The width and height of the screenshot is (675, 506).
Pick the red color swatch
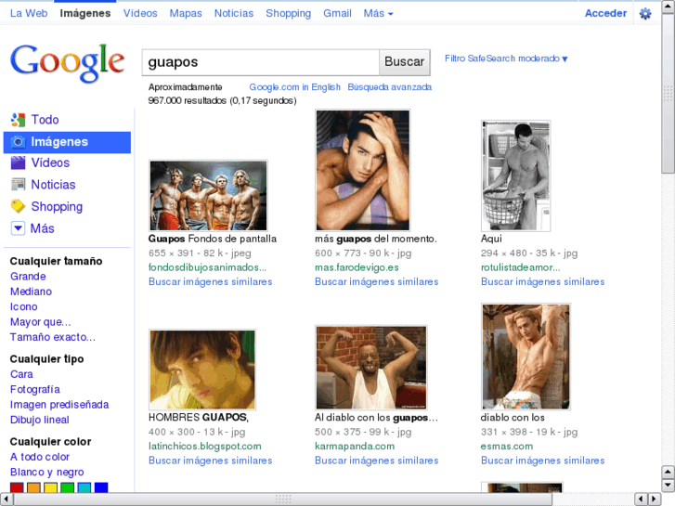(x=17, y=487)
